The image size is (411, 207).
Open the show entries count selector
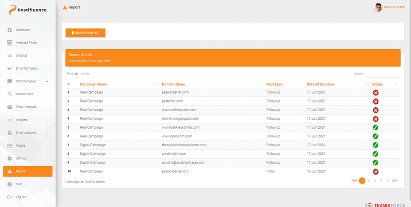point(76,74)
